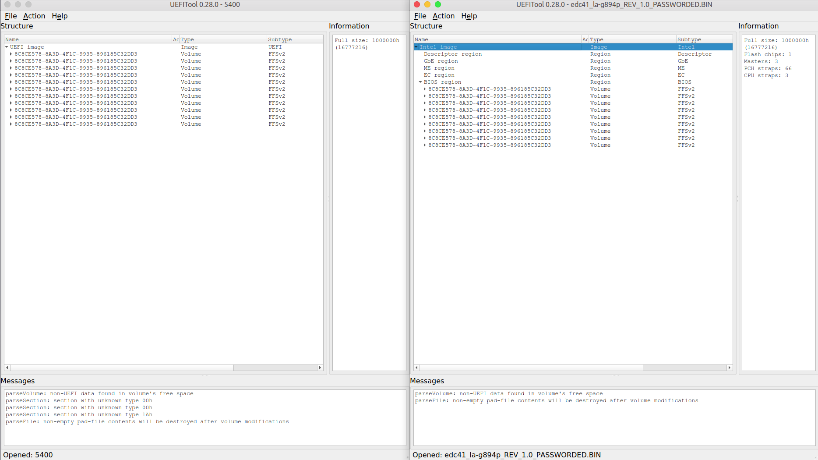Click 'parseFile' pad-file message in PASSWORDED.BIN window
This screenshot has height=460, width=818.
(x=557, y=400)
